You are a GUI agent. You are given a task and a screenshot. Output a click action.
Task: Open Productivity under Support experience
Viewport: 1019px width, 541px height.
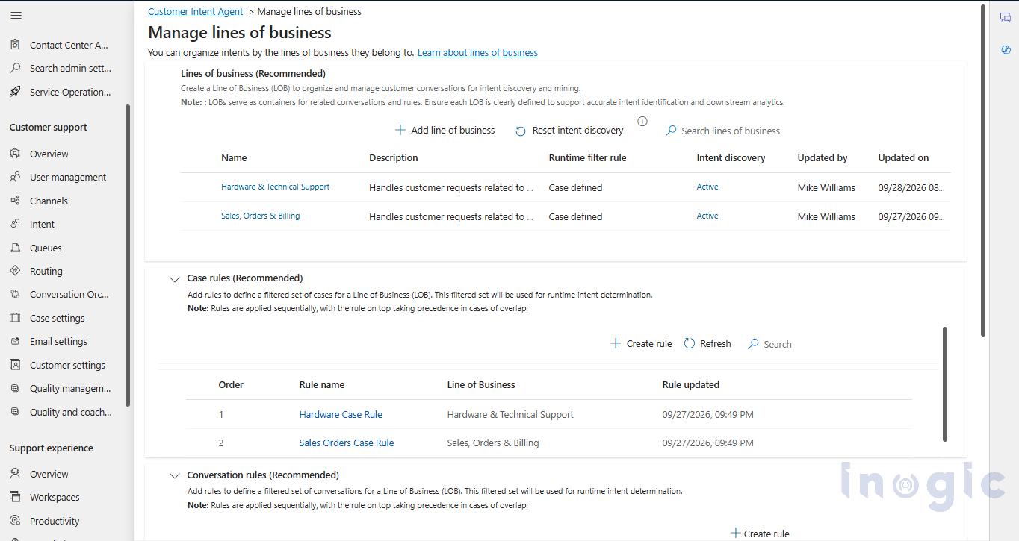pos(55,521)
